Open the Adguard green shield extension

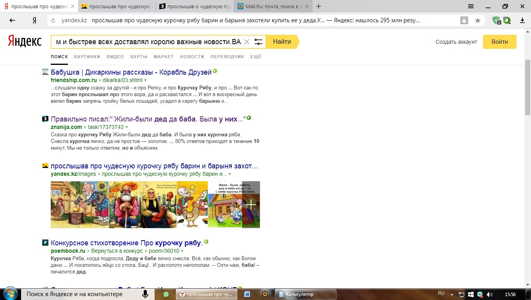[x=496, y=21]
